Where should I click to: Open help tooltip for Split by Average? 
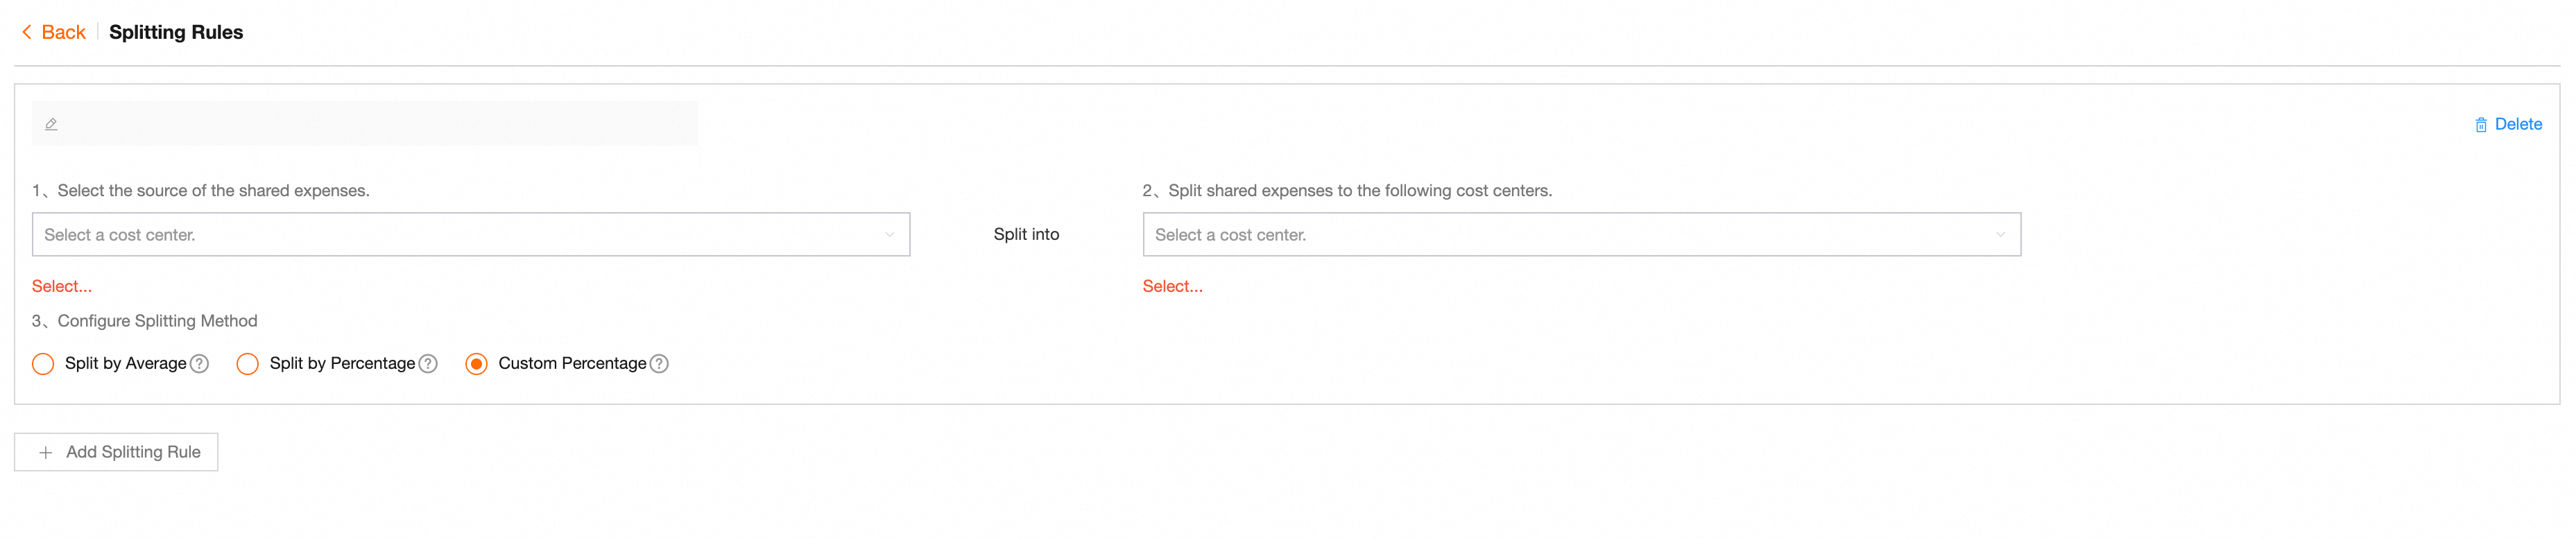(200, 363)
